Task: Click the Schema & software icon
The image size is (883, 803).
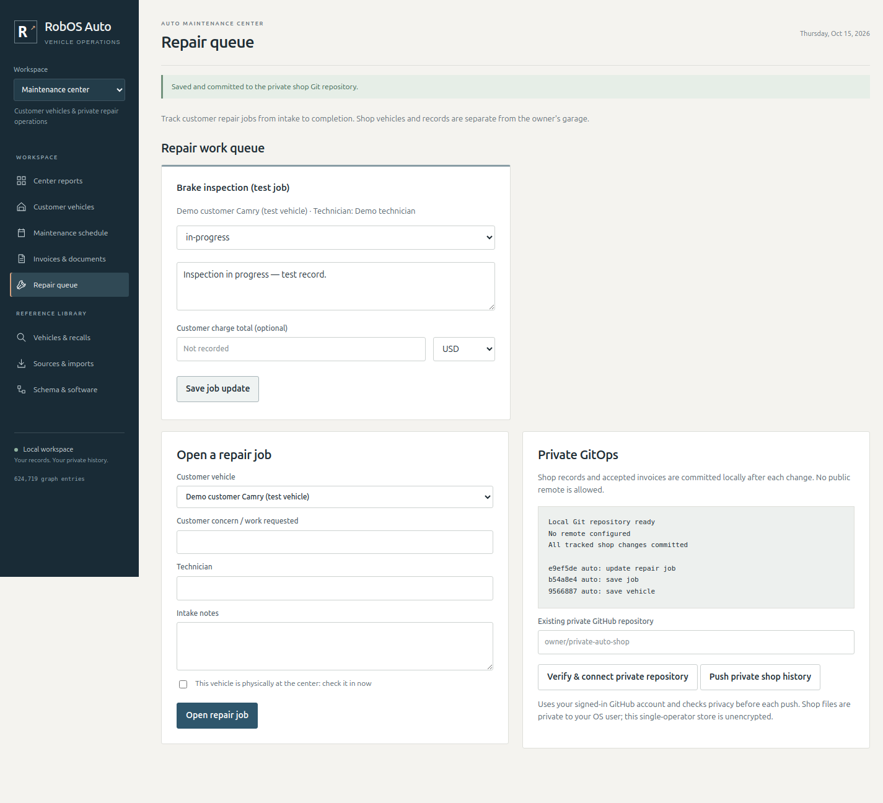Action: (21, 390)
